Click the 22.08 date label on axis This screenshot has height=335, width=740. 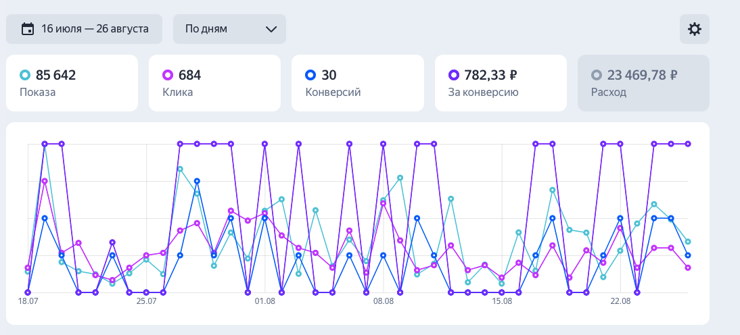tap(620, 302)
